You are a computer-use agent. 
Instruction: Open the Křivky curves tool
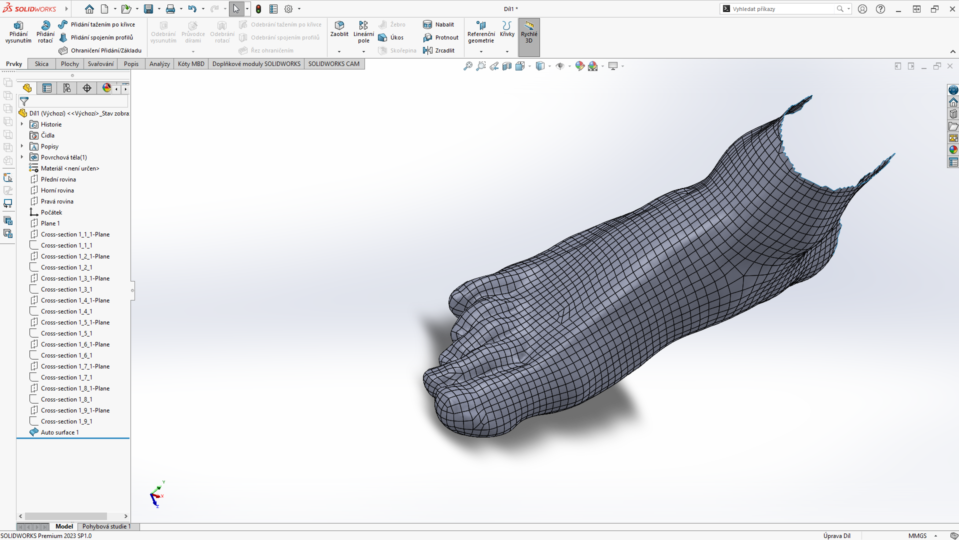pyautogui.click(x=507, y=29)
